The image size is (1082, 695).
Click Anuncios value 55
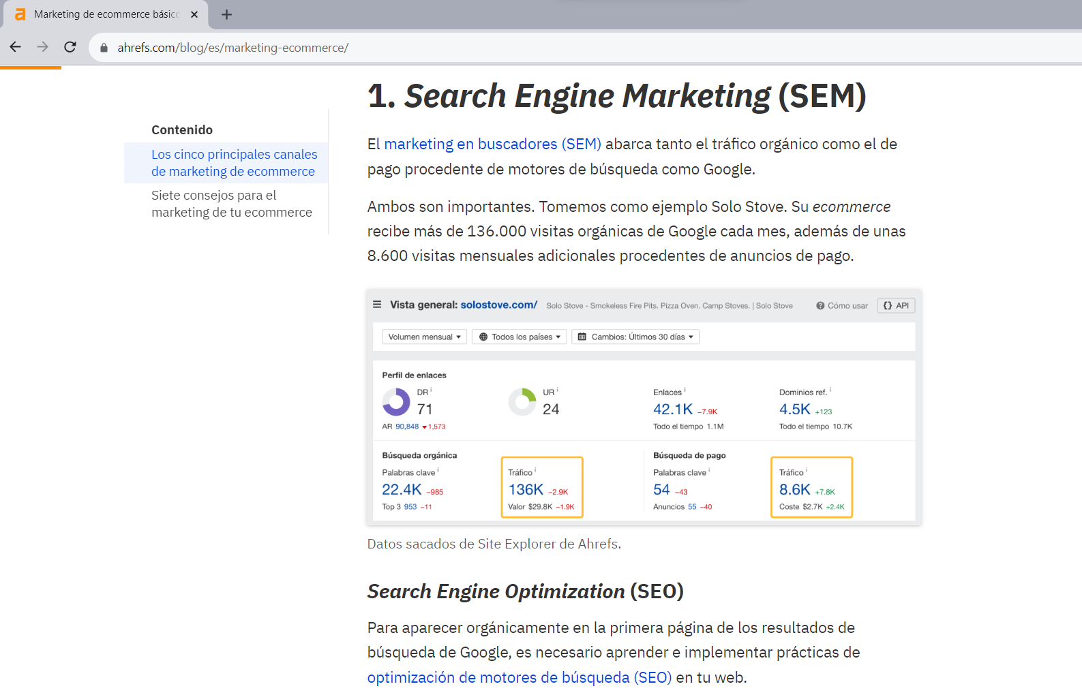click(x=692, y=507)
